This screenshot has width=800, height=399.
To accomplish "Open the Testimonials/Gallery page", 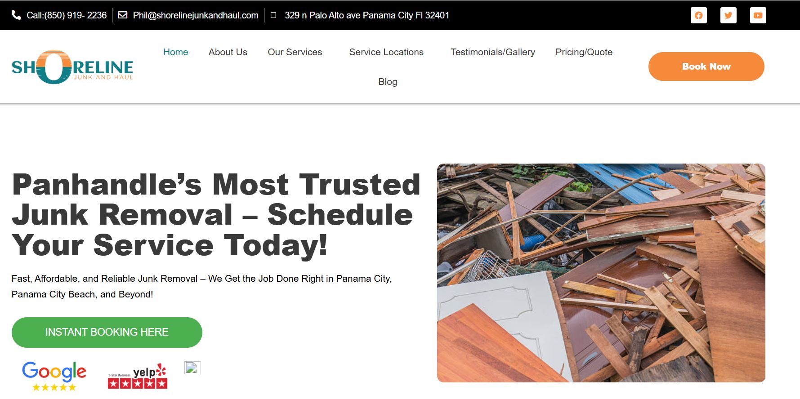I will tap(493, 52).
